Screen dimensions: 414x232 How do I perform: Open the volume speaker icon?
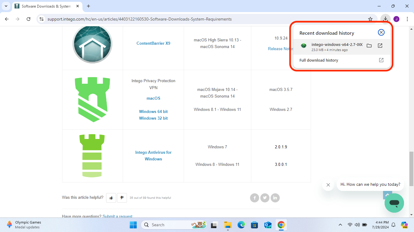point(357,225)
